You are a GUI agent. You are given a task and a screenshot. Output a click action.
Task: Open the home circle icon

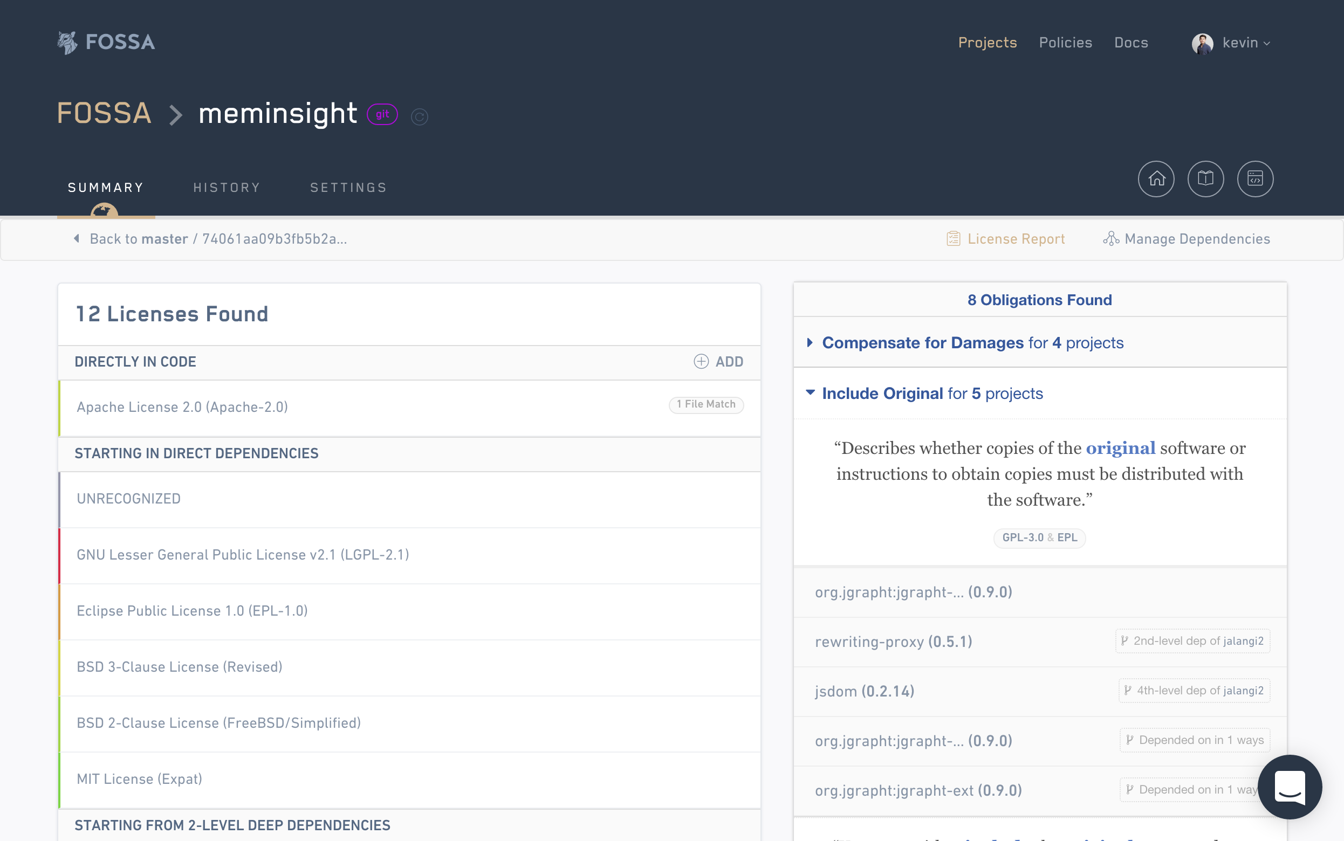(x=1156, y=179)
